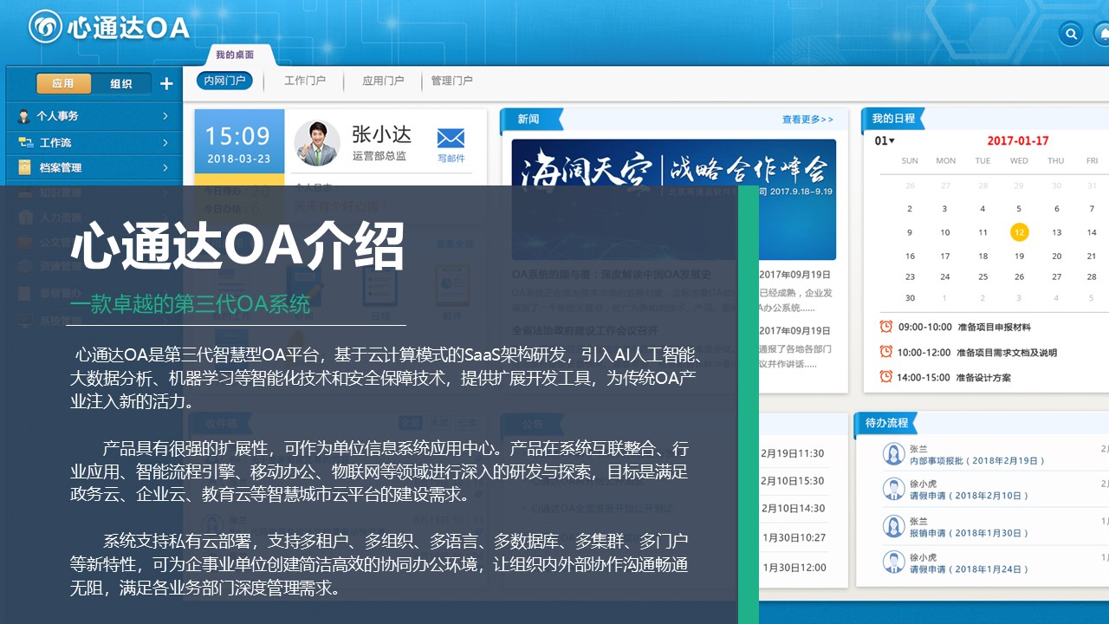This screenshot has width=1109, height=624.
Task: Click the 写邮件 text label
Action: (x=451, y=158)
